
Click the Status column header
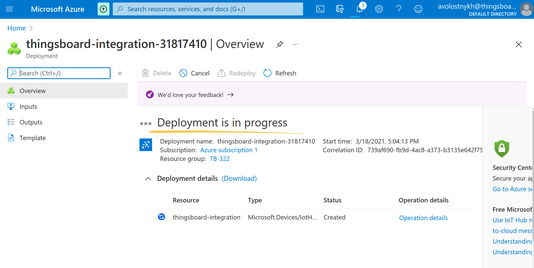pos(333,200)
